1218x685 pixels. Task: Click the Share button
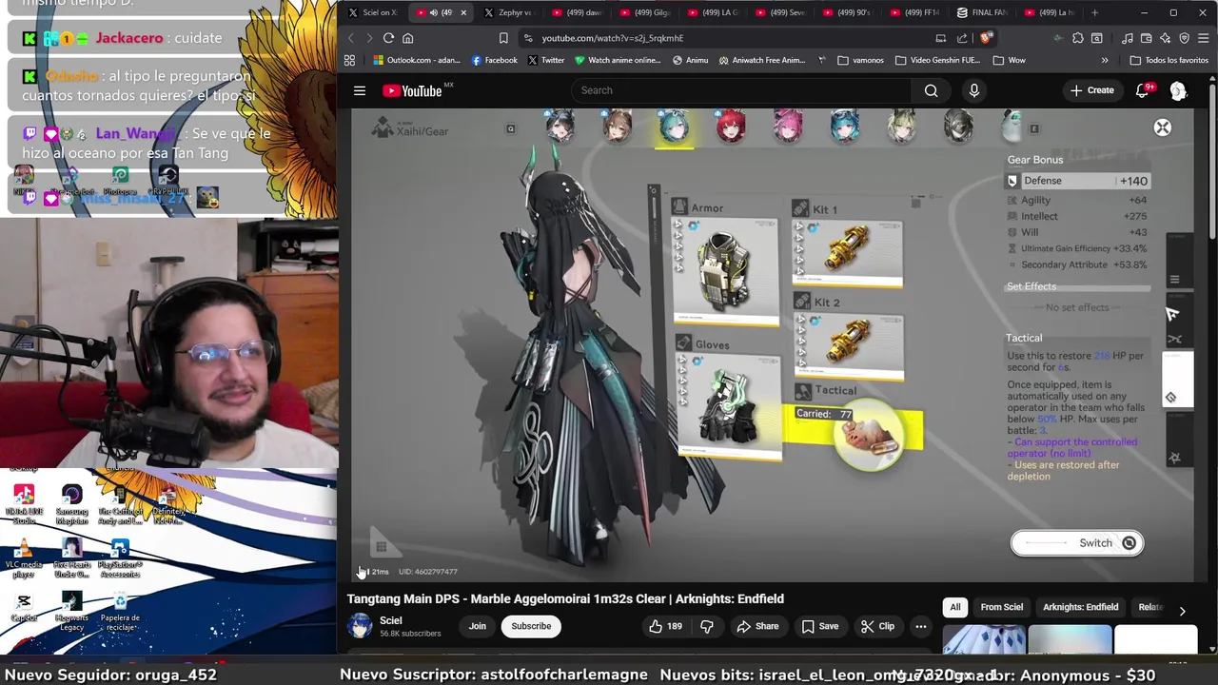point(757,626)
